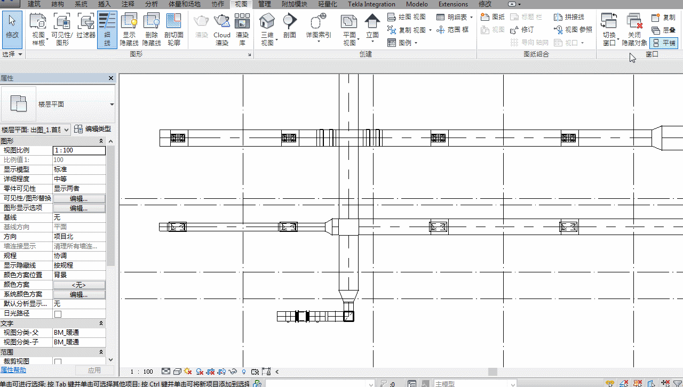This screenshot has height=387, width=683.
Task: Select the 平铺 tile windows tool
Action: (663, 43)
